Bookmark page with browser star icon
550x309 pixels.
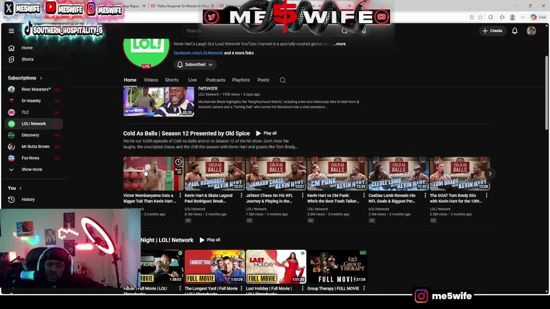[x=480, y=17]
